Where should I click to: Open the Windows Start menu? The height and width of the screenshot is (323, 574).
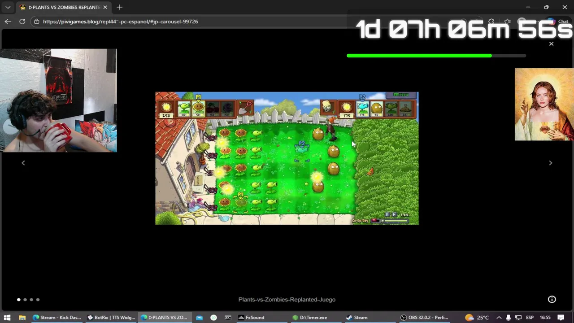click(x=7, y=317)
